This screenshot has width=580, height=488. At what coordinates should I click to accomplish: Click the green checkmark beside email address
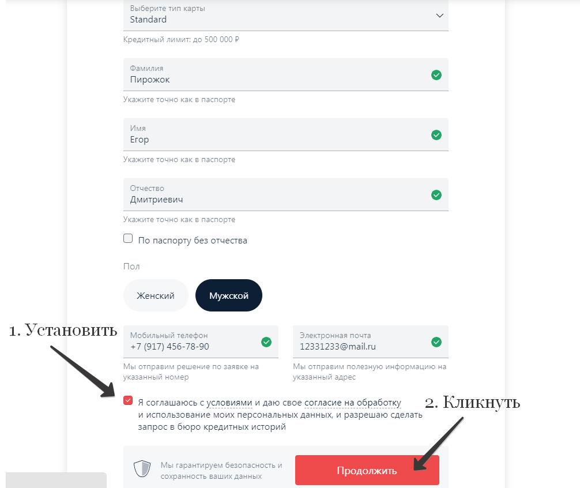click(436, 342)
